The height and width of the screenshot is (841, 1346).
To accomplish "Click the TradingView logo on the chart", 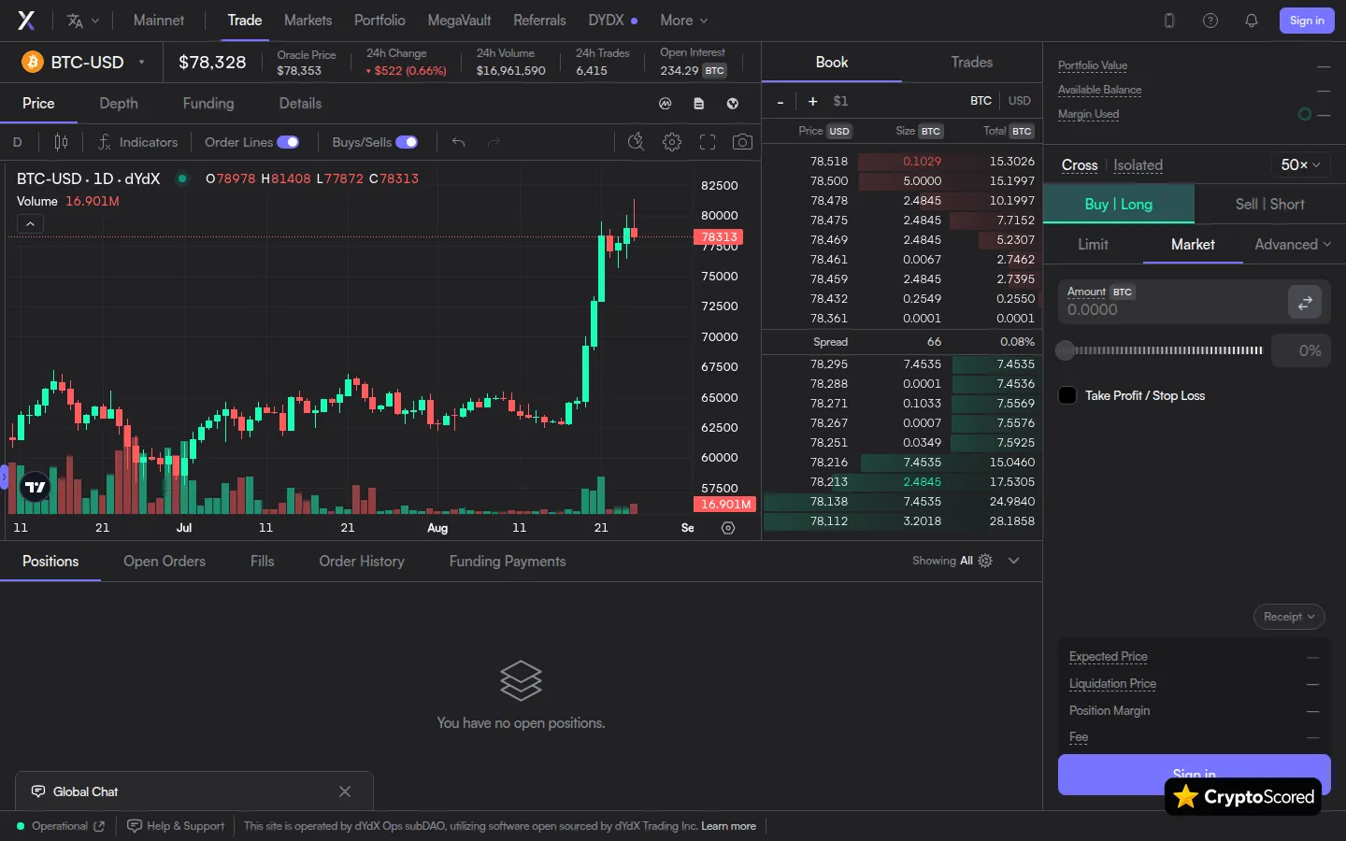I will pyautogui.click(x=36, y=486).
